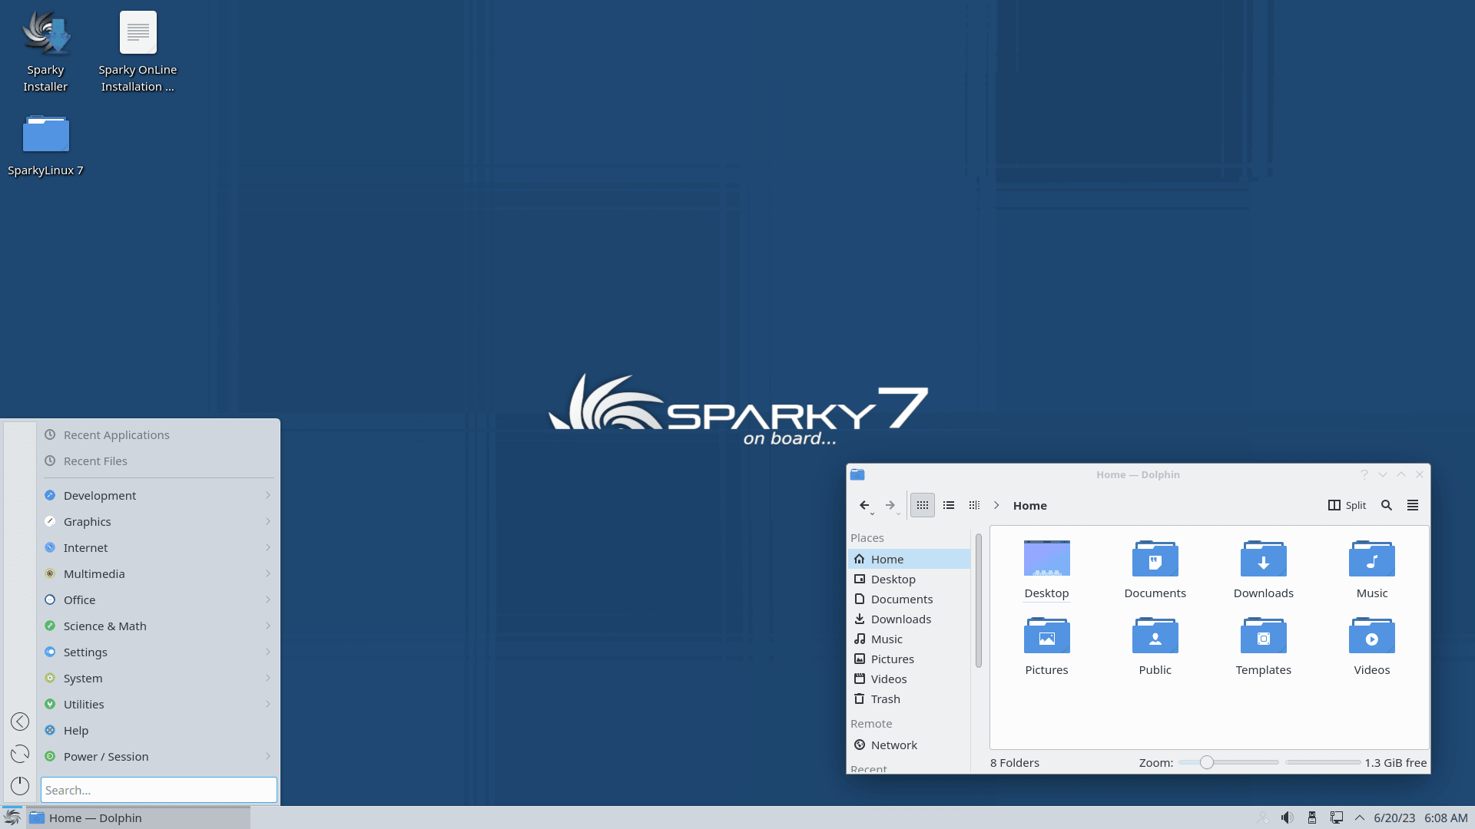Open SparkyLinux 7 folder on the desktop
Image resolution: width=1475 pixels, height=829 pixels.
coord(45,135)
